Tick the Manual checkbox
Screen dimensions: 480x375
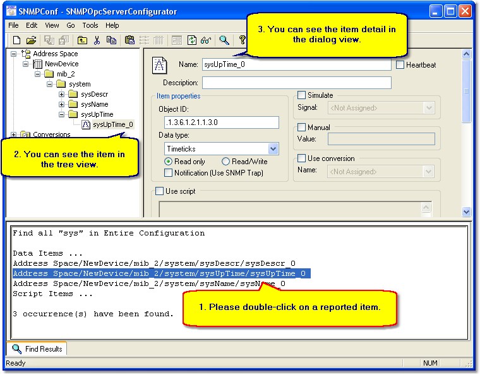pyautogui.click(x=301, y=127)
